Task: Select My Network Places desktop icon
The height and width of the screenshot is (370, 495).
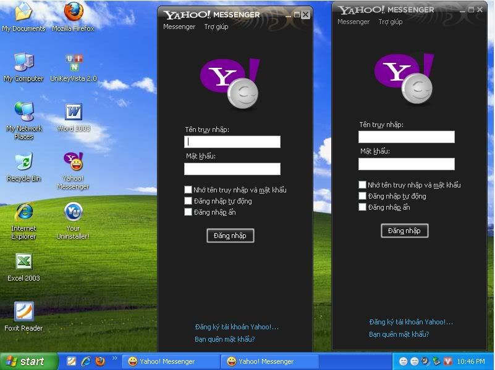Action: coord(23,121)
